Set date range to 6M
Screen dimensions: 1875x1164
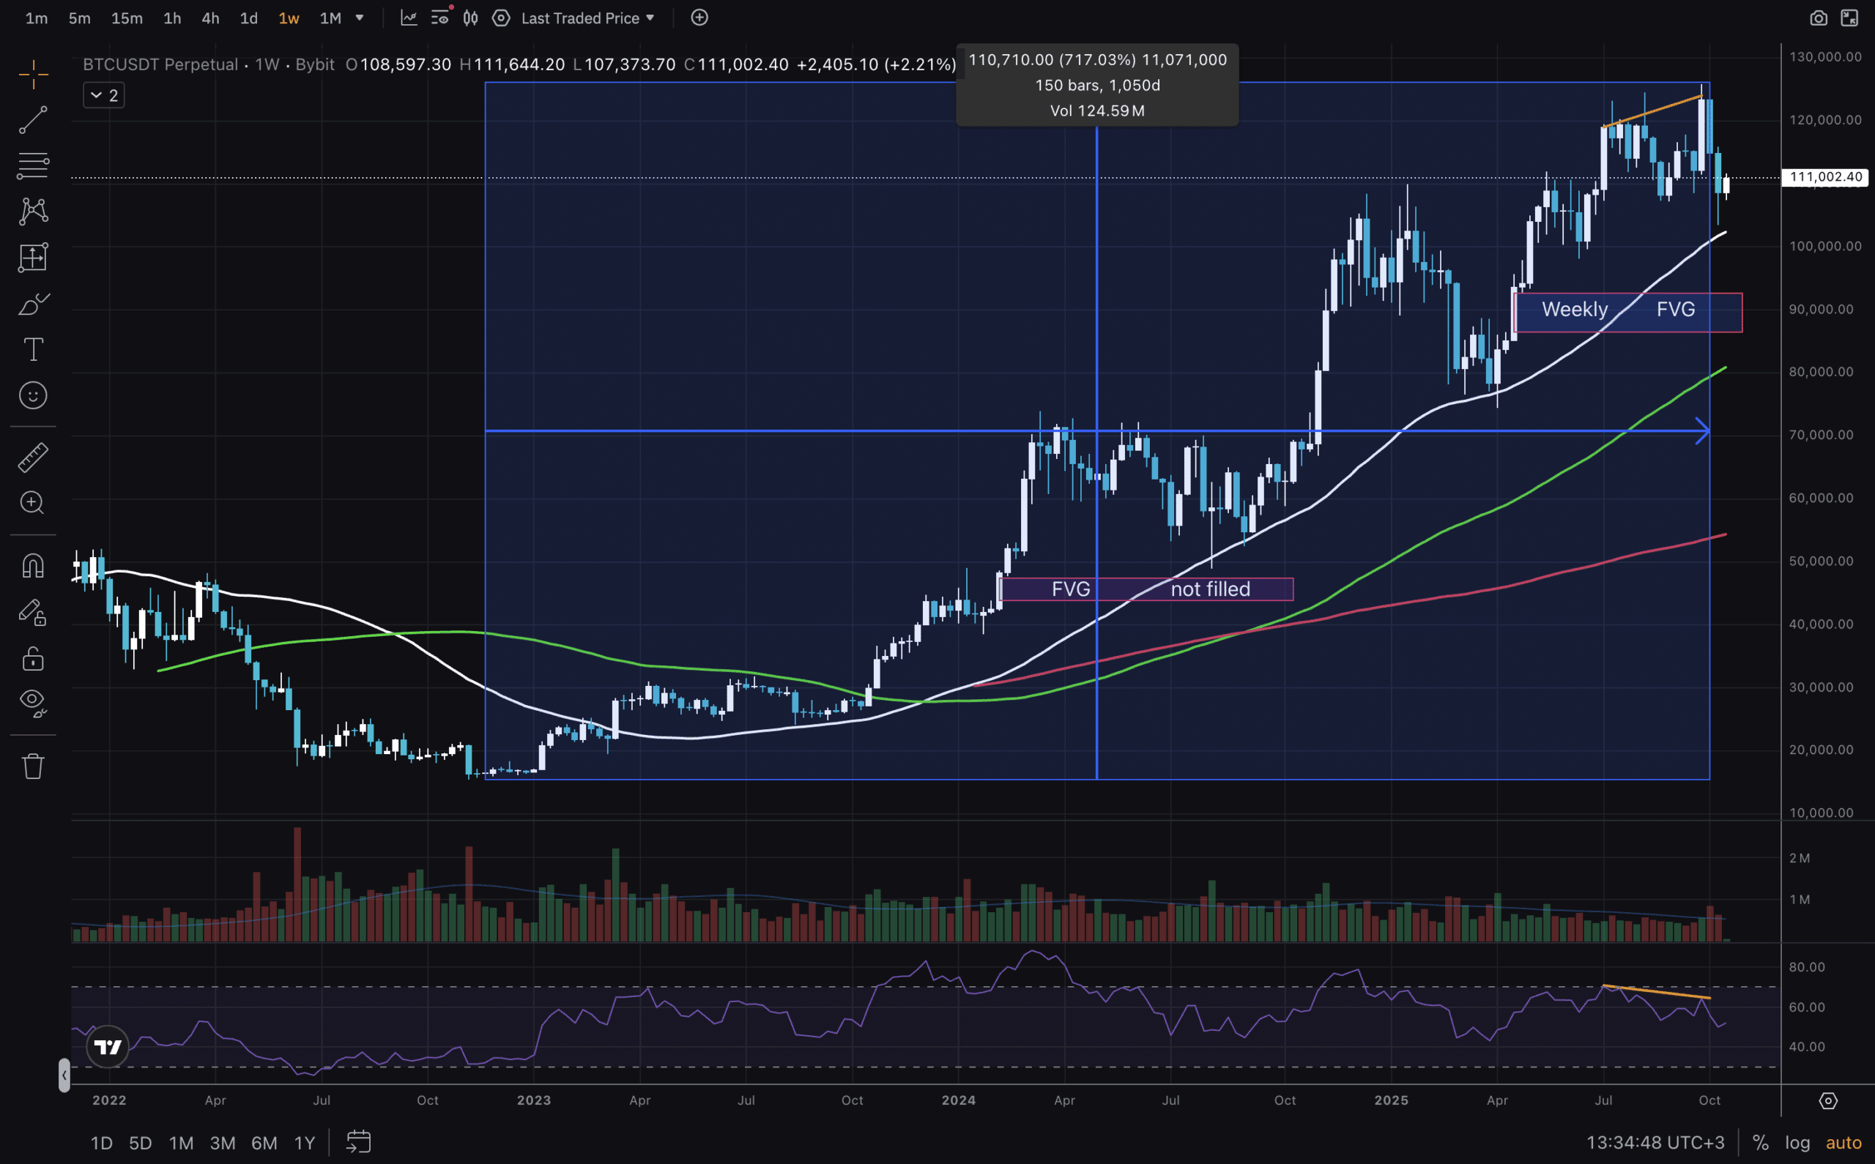264,1143
